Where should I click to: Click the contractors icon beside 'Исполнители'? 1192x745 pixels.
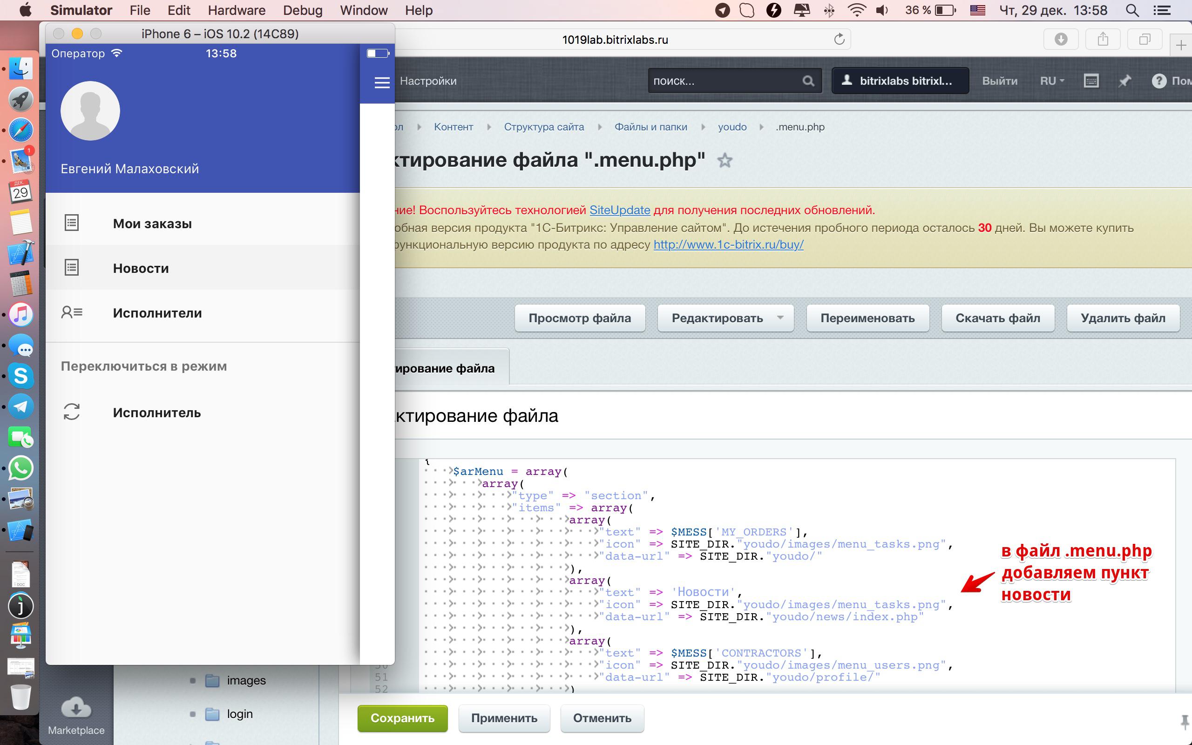point(72,312)
